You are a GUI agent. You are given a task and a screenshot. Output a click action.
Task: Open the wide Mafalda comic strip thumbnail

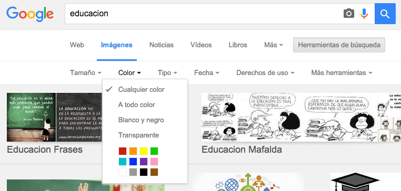point(308,117)
